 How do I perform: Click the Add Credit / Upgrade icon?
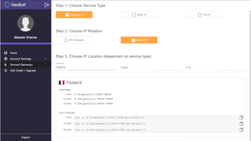tap(6, 70)
